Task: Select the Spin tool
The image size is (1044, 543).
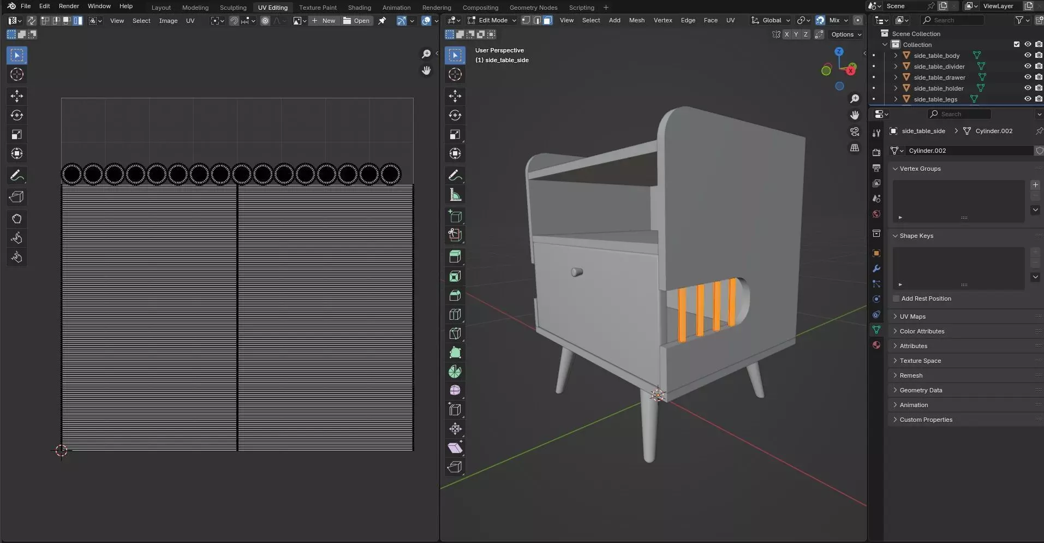Action: tap(455, 372)
